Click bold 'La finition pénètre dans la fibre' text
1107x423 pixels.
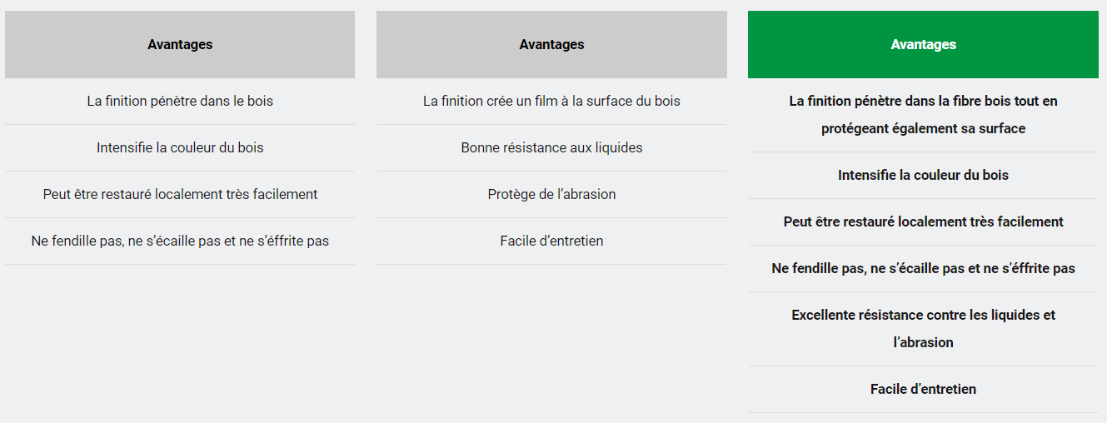click(x=923, y=102)
